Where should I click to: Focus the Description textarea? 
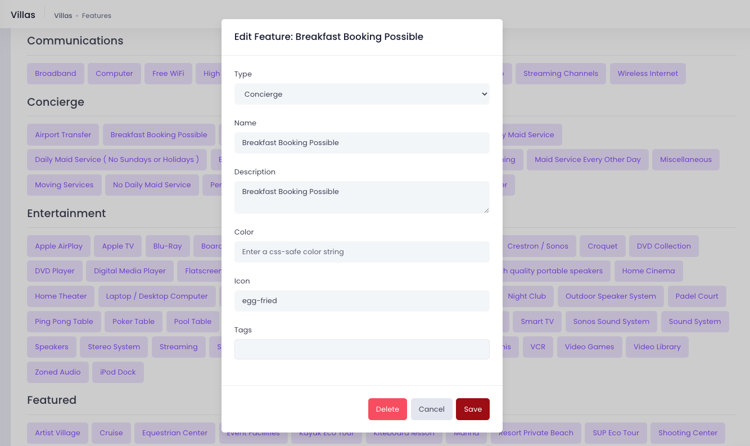[362, 197]
